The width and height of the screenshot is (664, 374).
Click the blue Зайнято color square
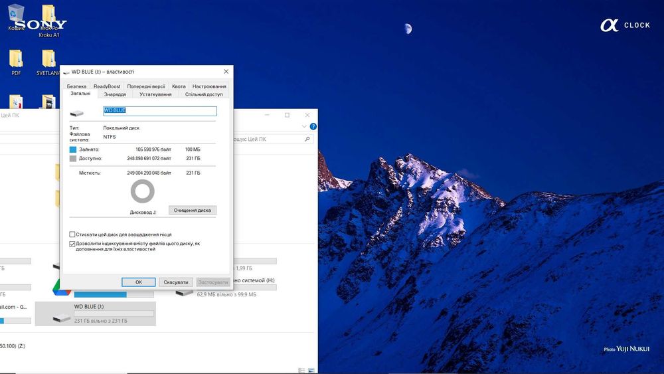point(73,149)
